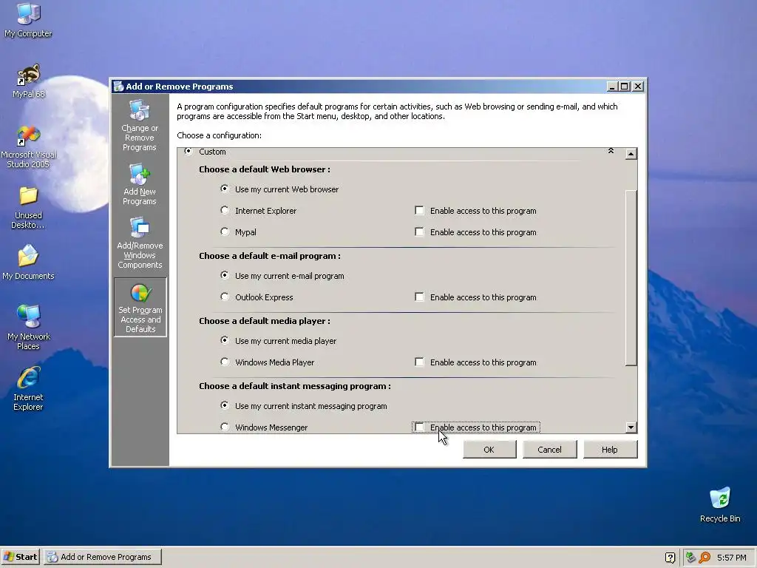Click 'Choose a configuration:' label
The width and height of the screenshot is (757, 568).
tap(219, 136)
